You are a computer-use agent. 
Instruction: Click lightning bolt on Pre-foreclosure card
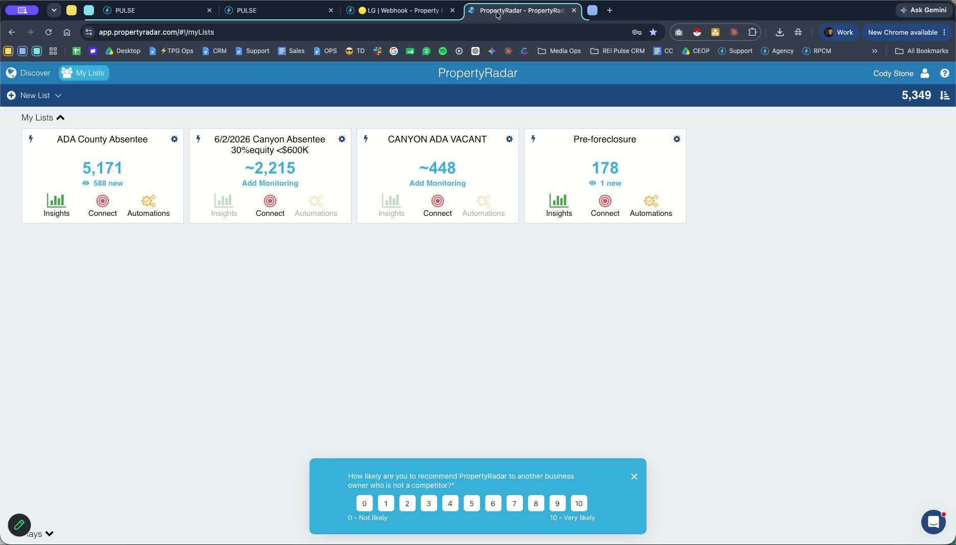(x=534, y=139)
